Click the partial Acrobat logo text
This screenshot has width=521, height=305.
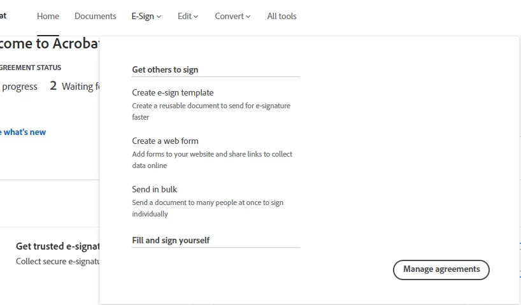3,16
